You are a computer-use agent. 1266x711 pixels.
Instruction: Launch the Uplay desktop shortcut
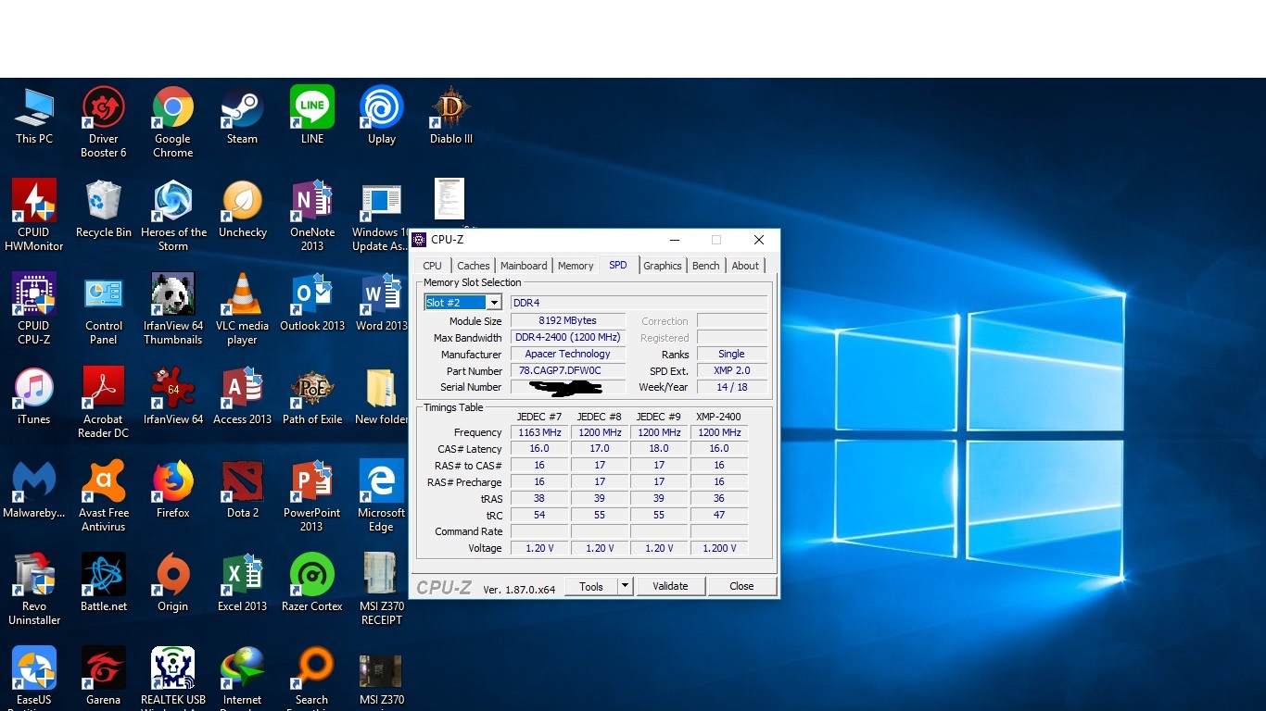382,116
